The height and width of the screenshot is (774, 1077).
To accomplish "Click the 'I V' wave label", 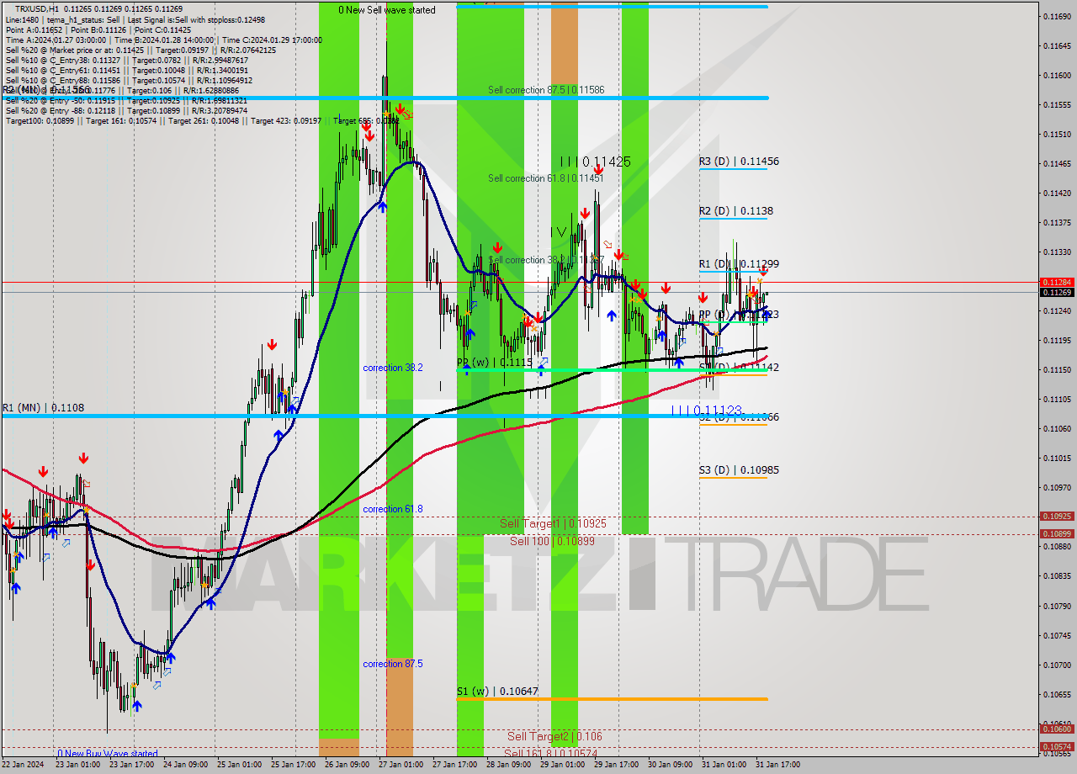I will pos(559,231).
